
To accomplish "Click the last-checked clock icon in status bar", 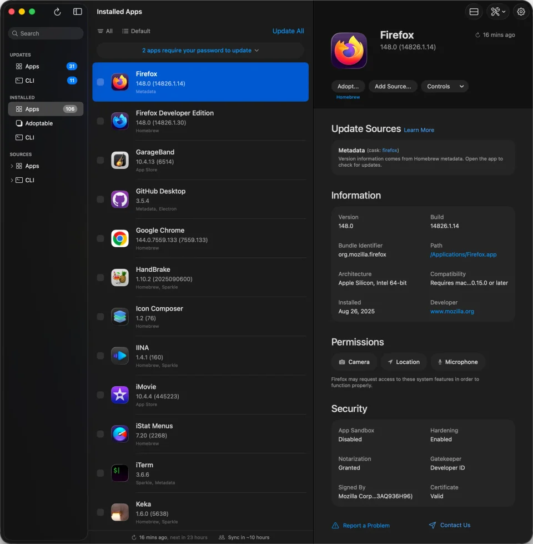I will coord(134,537).
